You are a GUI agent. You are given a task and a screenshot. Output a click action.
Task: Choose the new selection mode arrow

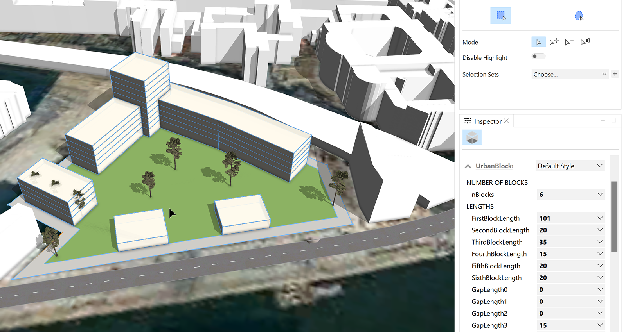tap(538, 42)
